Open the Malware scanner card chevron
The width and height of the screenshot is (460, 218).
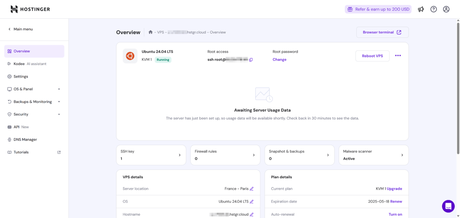click(402, 155)
